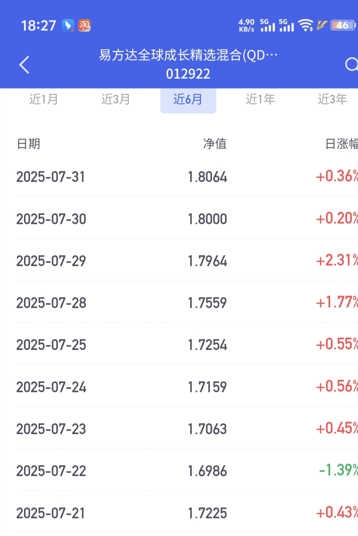Tap the 日涨幅 column header
The height and width of the screenshot is (536, 358).
coord(342,144)
